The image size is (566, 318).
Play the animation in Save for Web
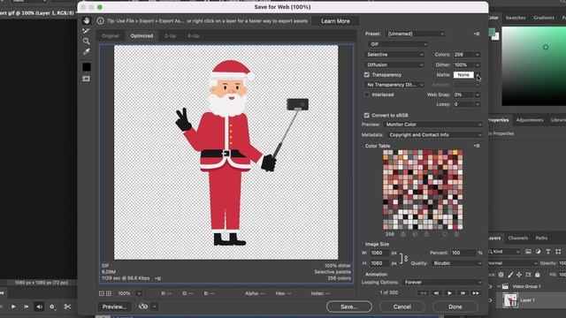pos(449,293)
